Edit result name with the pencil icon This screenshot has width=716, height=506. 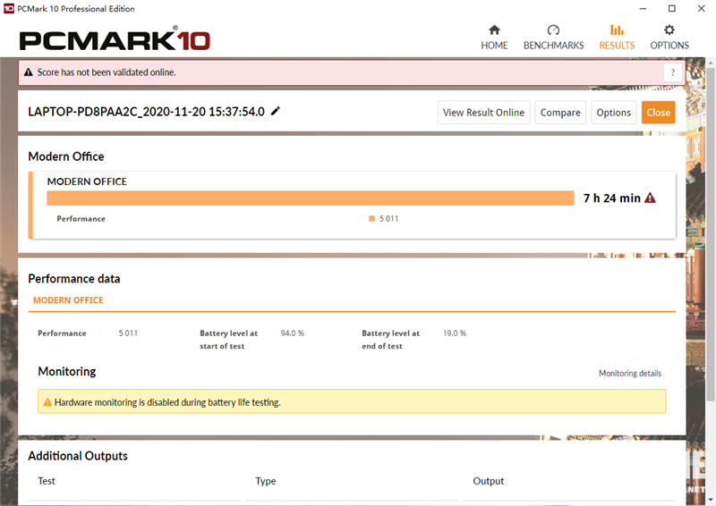pyautogui.click(x=276, y=111)
